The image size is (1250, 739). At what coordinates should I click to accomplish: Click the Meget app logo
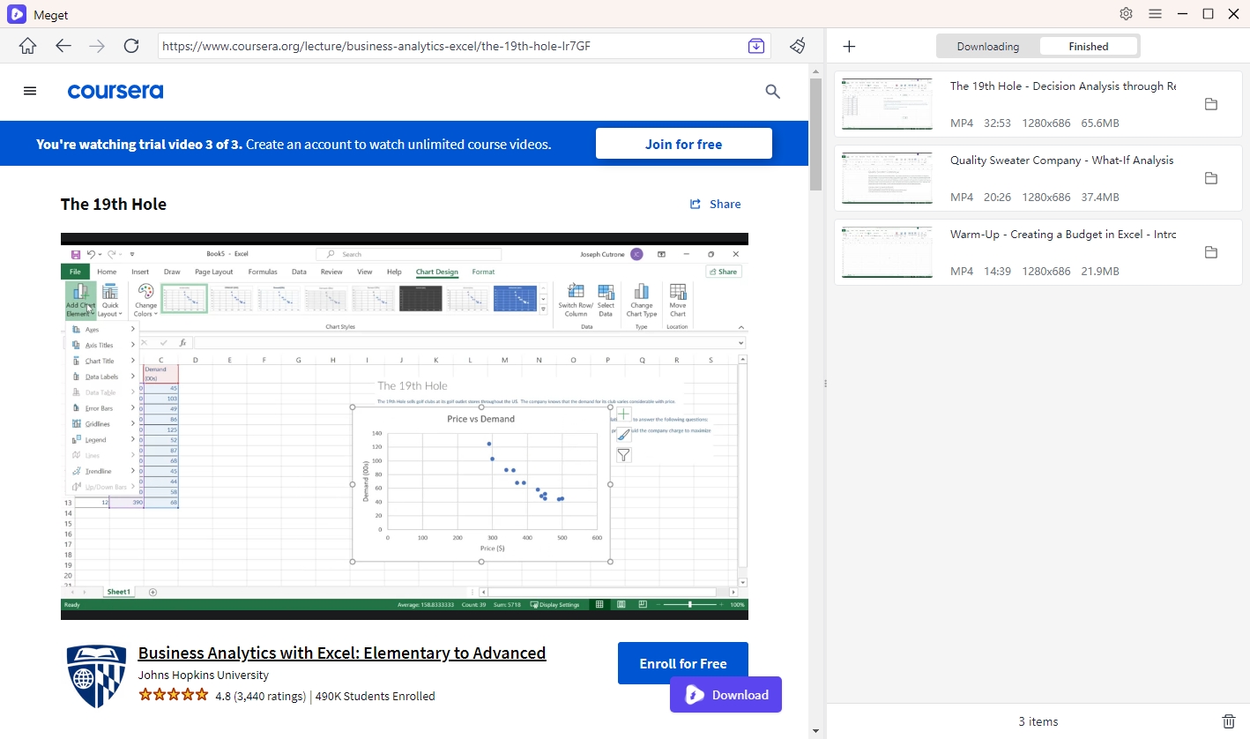[x=17, y=14]
